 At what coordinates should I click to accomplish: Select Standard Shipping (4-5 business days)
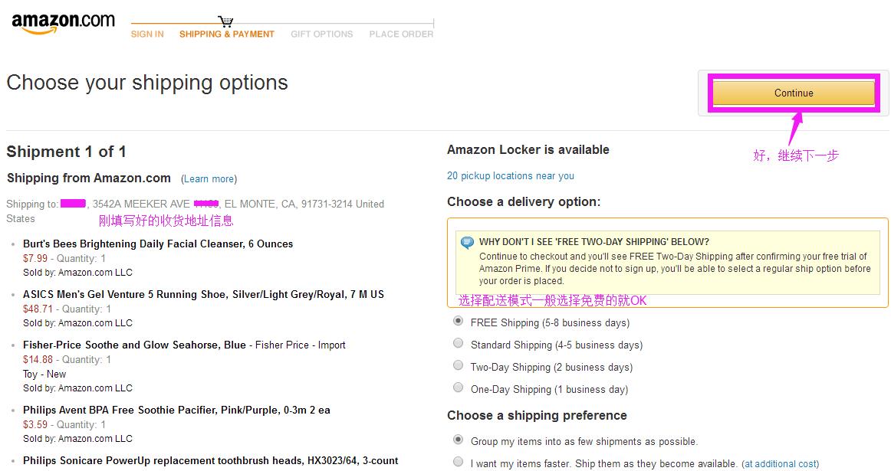pyautogui.click(x=459, y=344)
